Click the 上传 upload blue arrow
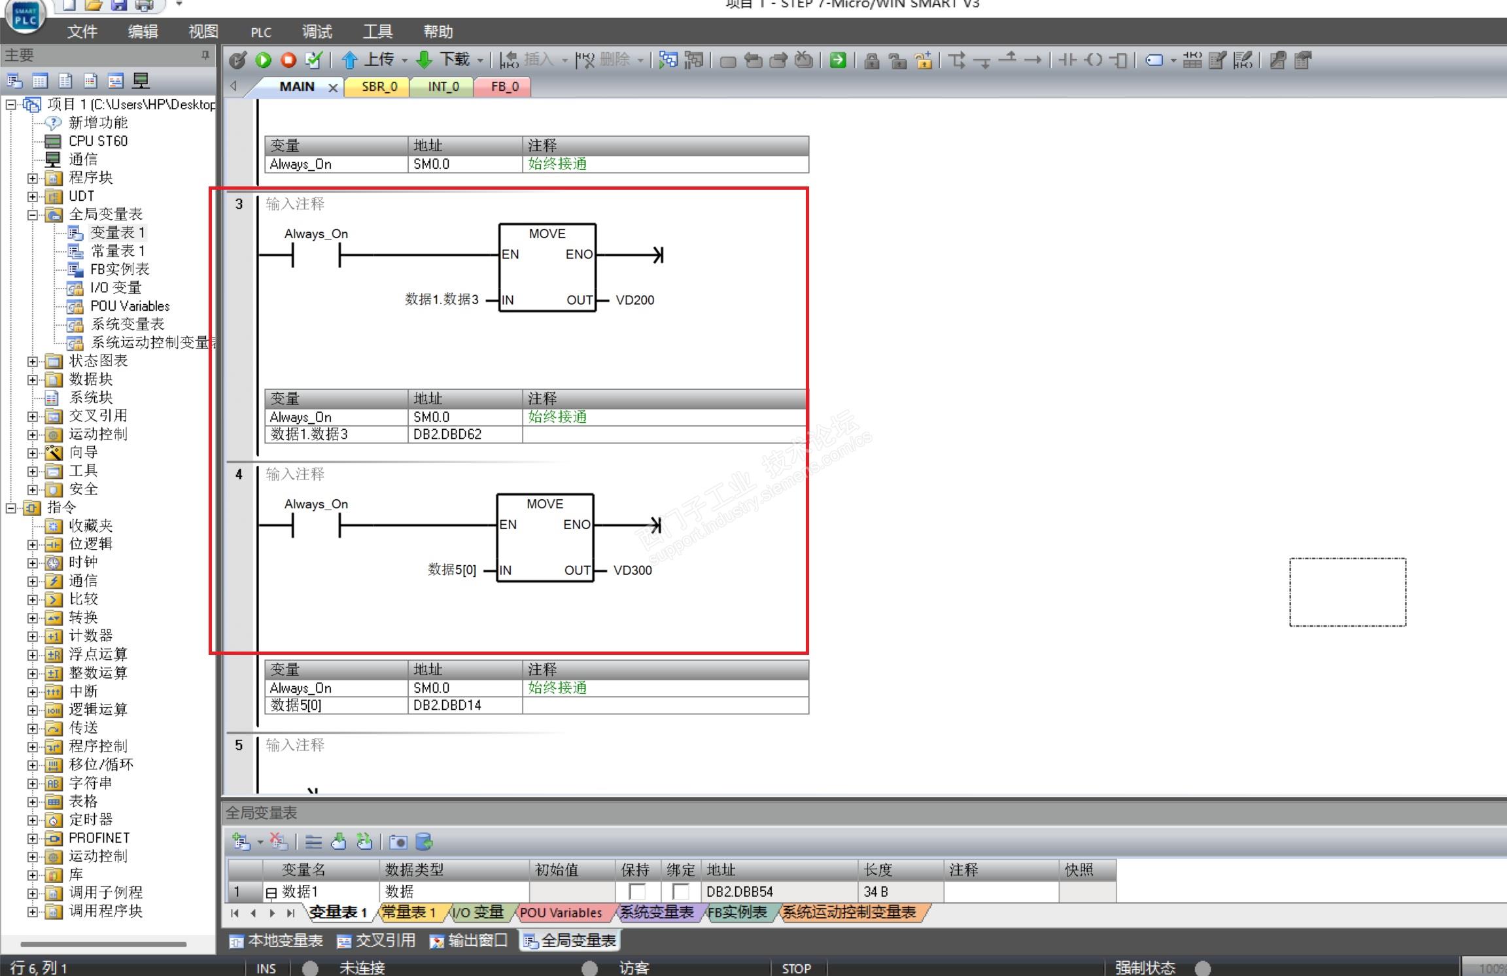This screenshot has height=976, width=1507. tap(350, 61)
